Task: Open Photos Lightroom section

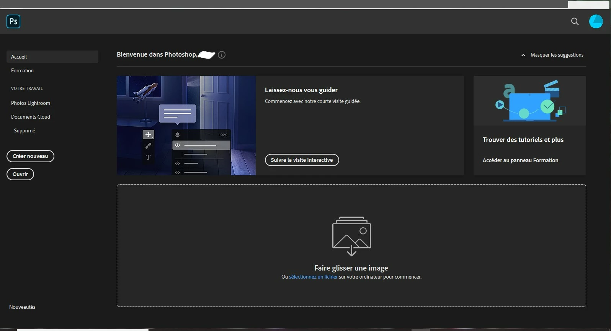Action: coord(31,103)
